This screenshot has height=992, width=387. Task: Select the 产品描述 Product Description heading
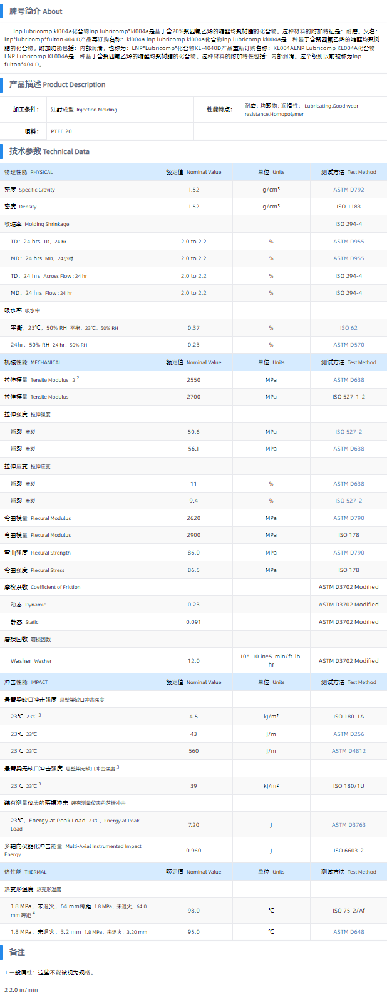coord(57,84)
